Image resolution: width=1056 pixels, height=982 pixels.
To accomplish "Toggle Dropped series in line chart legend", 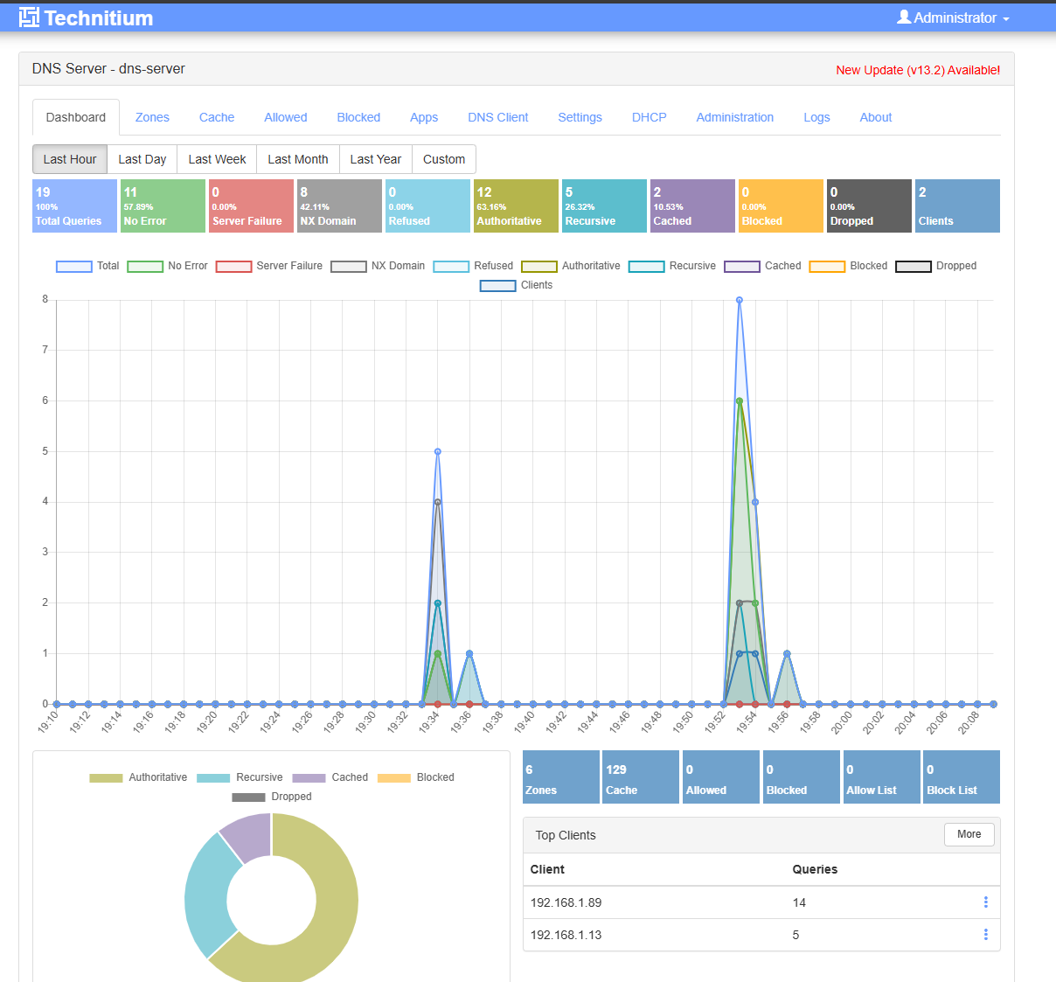I will coord(935,266).
